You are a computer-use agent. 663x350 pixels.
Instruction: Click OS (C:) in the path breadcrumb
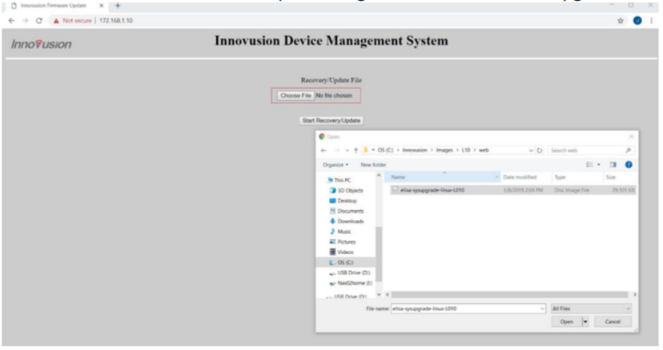[385, 150]
